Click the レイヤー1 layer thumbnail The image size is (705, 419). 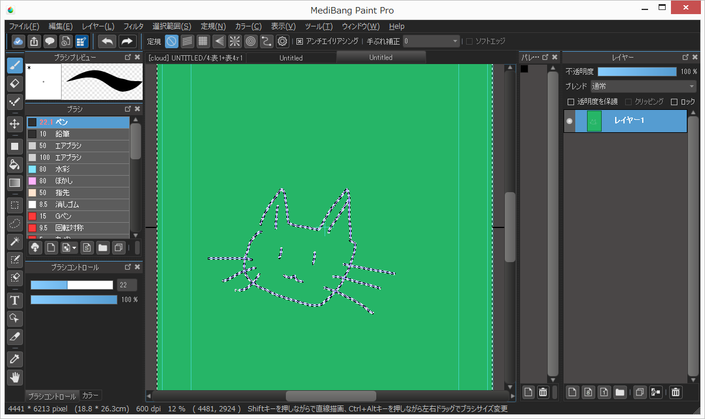coord(594,121)
